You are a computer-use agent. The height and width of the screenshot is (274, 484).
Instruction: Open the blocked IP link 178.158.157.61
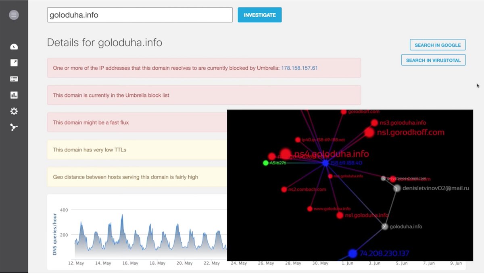[299, 68]
